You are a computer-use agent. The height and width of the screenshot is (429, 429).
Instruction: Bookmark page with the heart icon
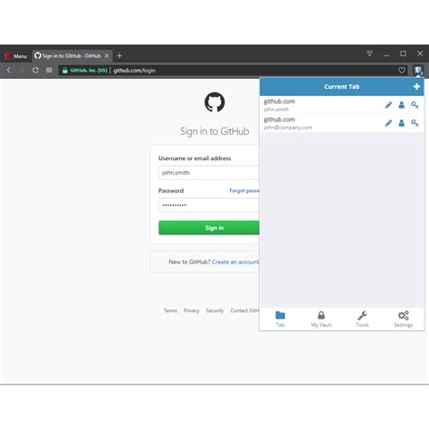(x=402, y=71)
